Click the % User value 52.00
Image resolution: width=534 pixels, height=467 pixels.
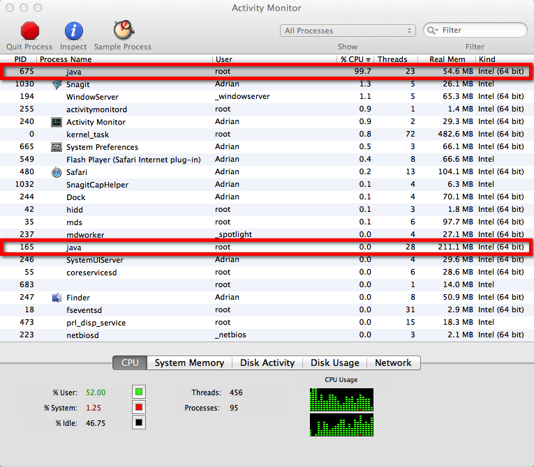coord(96,392)
